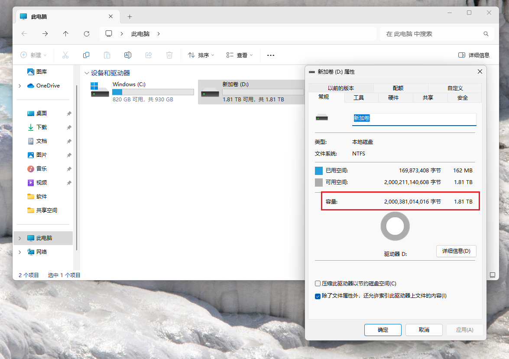Switch to the 配额 tab
The width and height of the screenshot is (509, 359).
(x=398, y=88)
